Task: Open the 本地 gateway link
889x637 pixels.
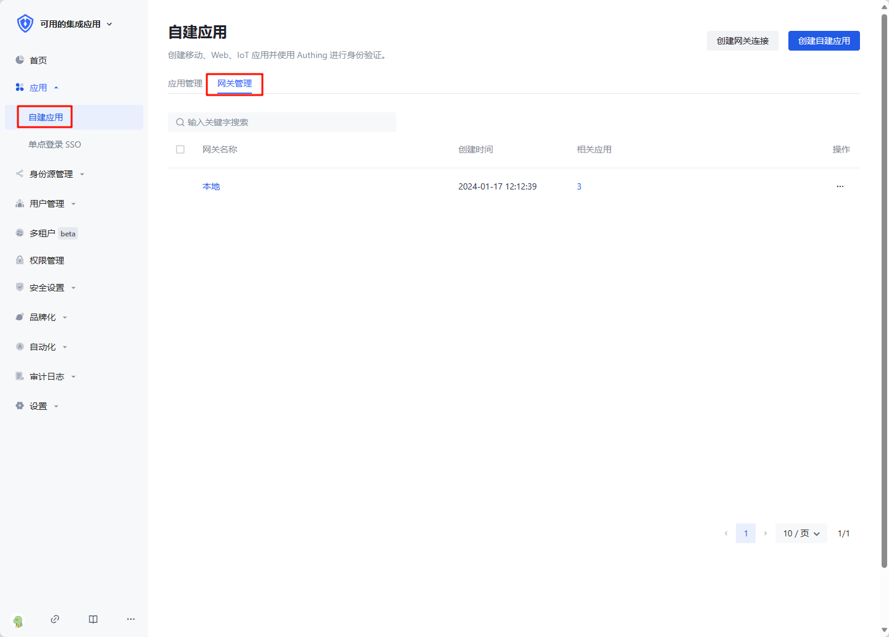Action: click(211, 186)
